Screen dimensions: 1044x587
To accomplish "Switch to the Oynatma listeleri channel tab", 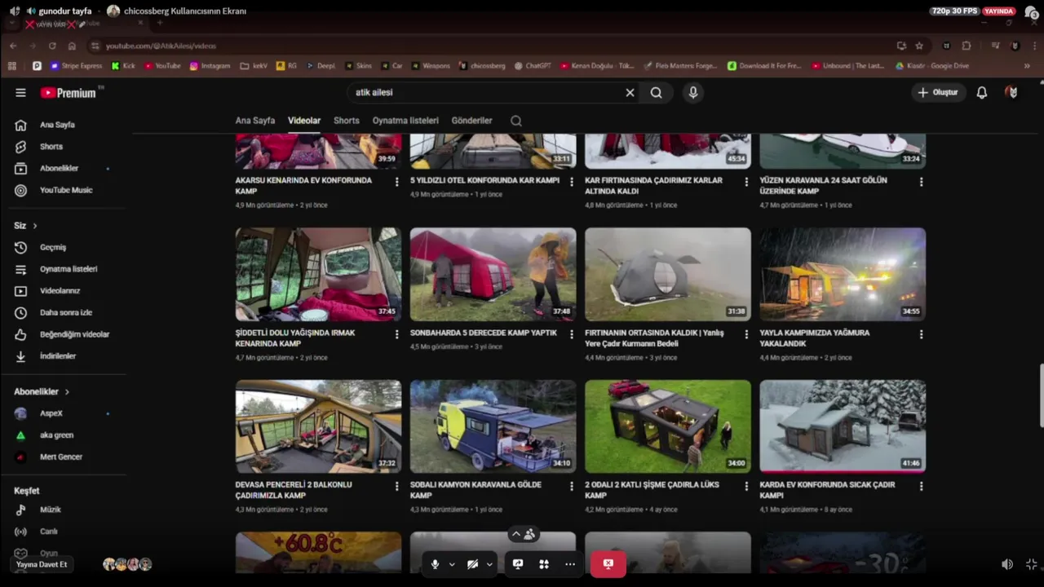I will [405, 121].
